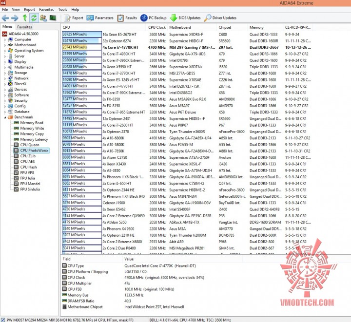Open the Report toolbar button
The height and width of the screenshot is (322, 351).
[74, 18]
